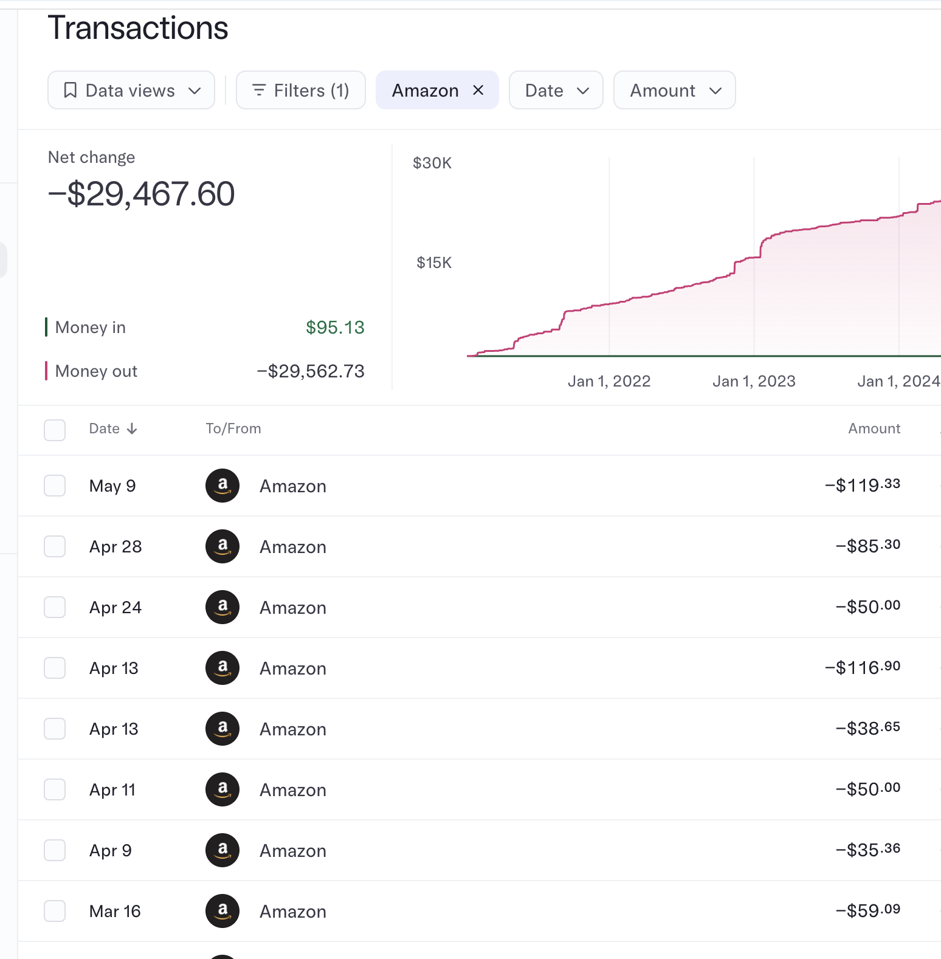Click the −$119.33 amount
Screen dimensions: 941x959
[x=863, y=485]
